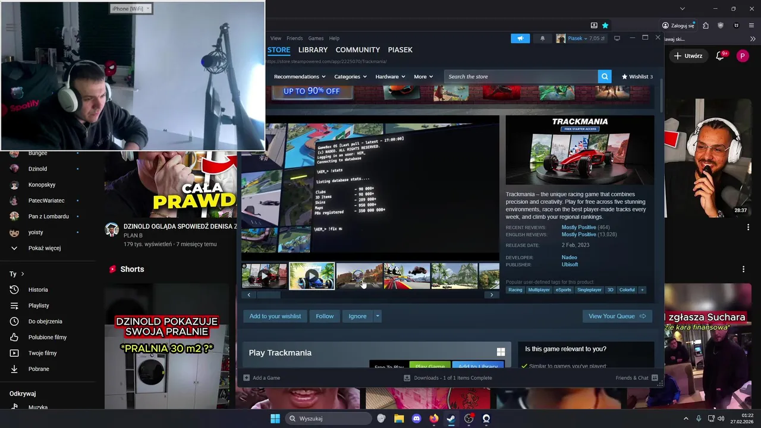The image size is (761, 428).
Task: Open the browser hamburger menu
Action: coord(753,26)
